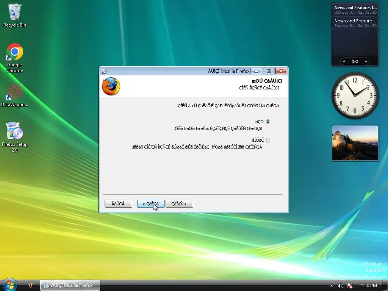Minimize the Firefox setup dialog

257,71
